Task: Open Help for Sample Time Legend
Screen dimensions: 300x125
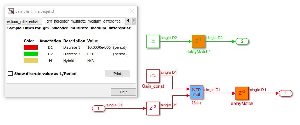Action: (124, 92)
